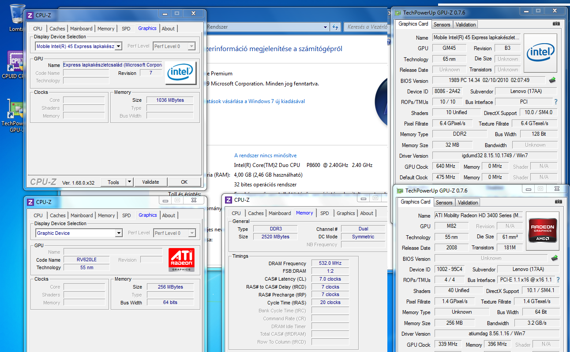The width and height of the screenshot is (570, 352).
Task: Open Mainboard tab in ATI CPU-Z window
Action: coord(82,215)
